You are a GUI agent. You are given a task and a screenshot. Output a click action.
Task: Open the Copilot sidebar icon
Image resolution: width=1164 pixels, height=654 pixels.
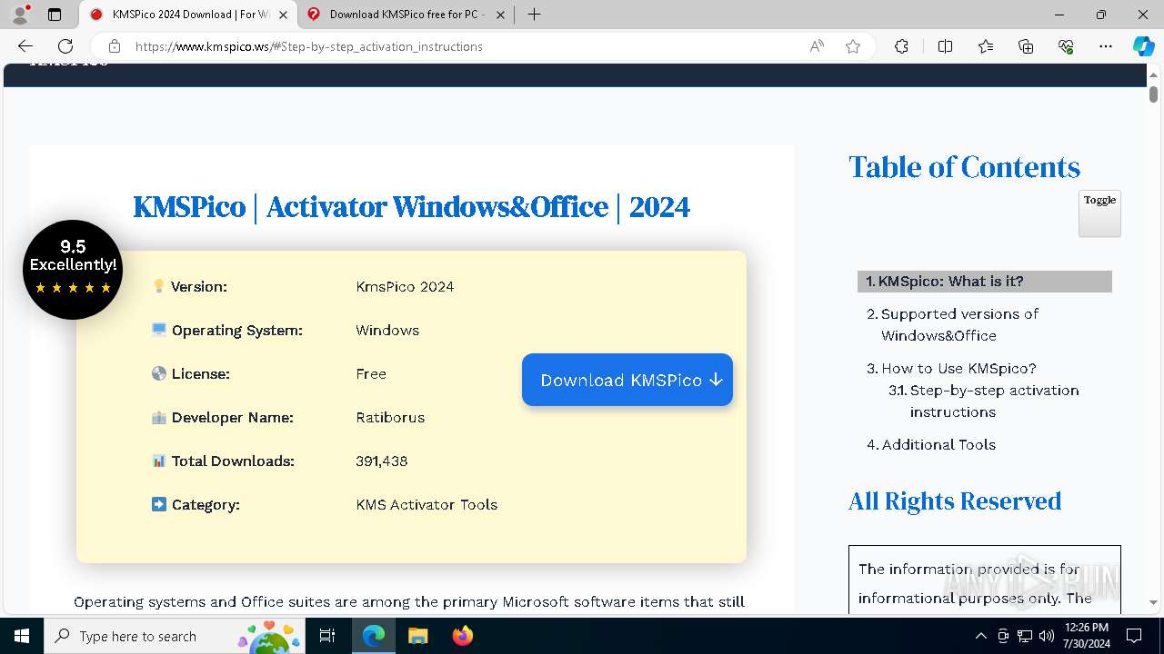(x=1143, y=46)
